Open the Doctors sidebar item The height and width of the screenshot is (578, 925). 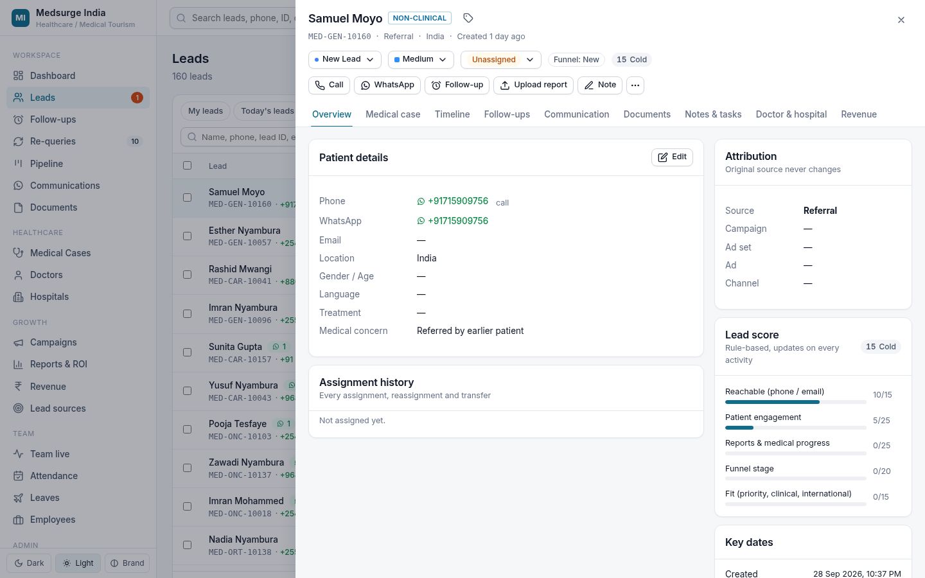pyautogui.click(x=78, y=275)
